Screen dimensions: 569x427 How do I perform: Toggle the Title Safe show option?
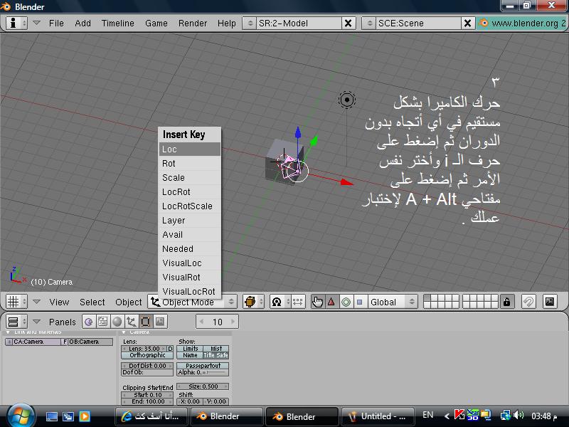point(216,355)
